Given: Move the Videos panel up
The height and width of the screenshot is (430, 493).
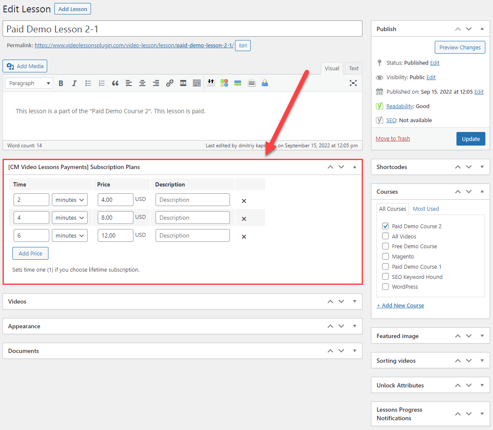Looking at the screenshot, I should click(x=330, y=301).
